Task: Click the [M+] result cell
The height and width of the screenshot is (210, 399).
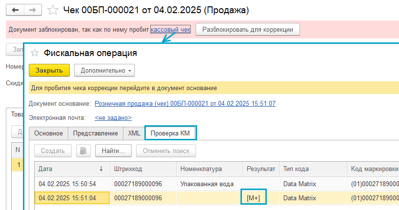Action: (253, 198)
